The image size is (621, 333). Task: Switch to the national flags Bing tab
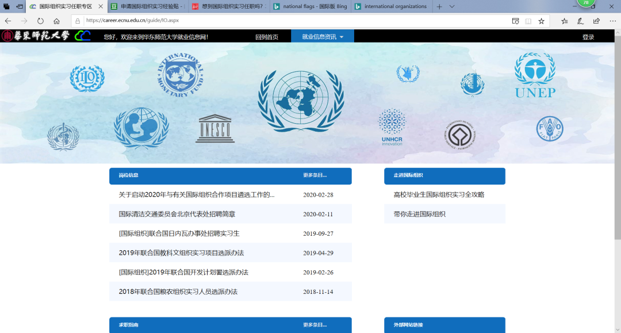pyautogui.click(x=309, y=6)
